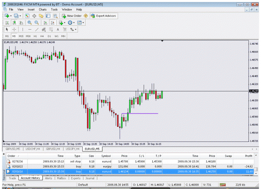Select the Equidistant Channel tool
Image resolution: width=261 pixels, height=189 pixels.
coord(44,30)
